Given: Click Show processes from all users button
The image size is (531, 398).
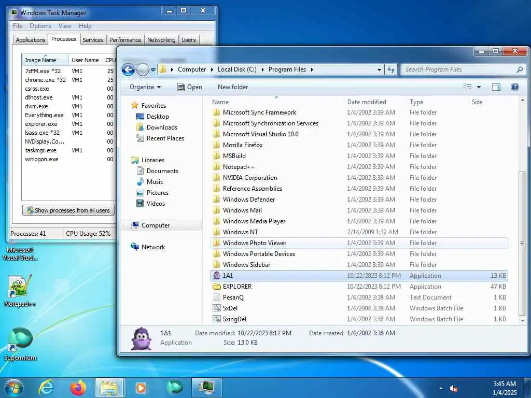Looking at the screenshot, I should click(68, 210).
